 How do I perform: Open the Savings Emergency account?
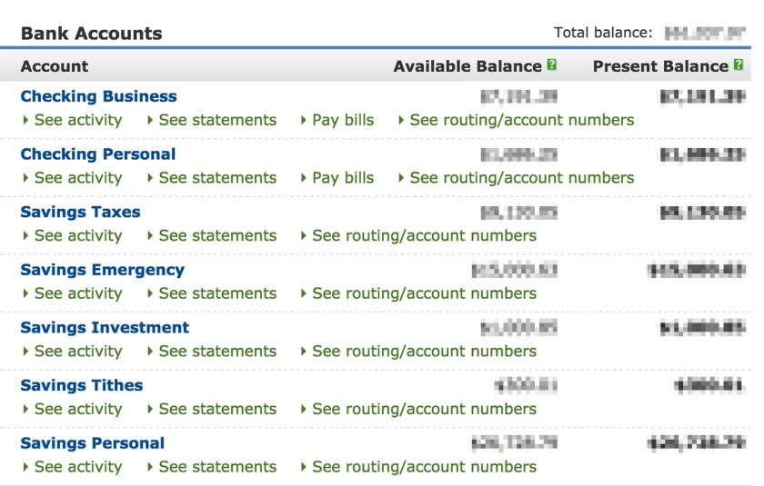coord(102,270)
